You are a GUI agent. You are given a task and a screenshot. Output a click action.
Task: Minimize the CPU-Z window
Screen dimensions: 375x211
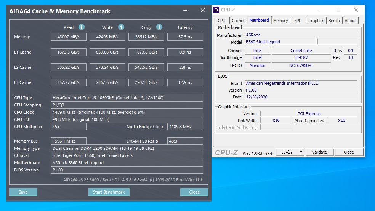pyautogui.click(x=321, y=10)
